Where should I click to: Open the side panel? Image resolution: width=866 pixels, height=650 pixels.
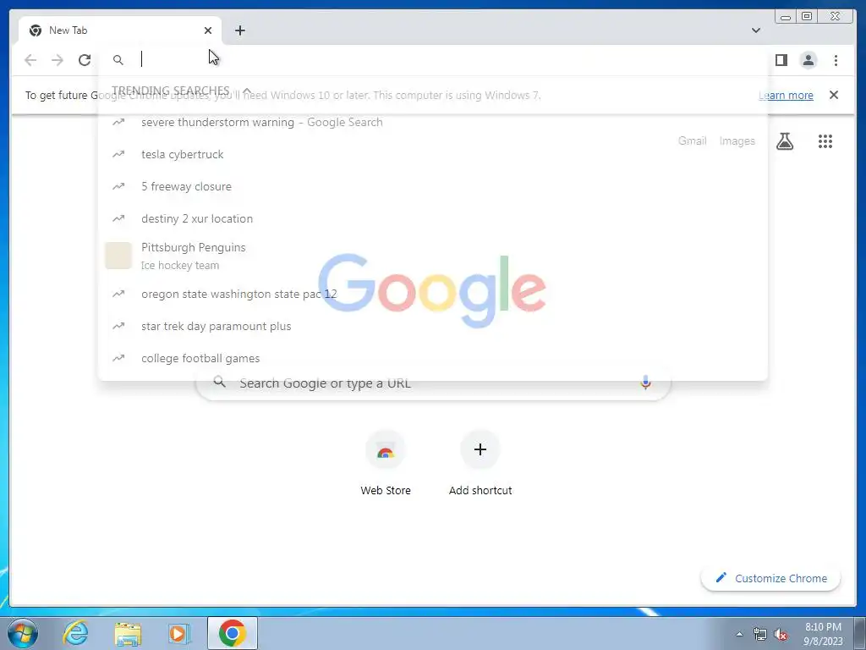coord(781,60)
